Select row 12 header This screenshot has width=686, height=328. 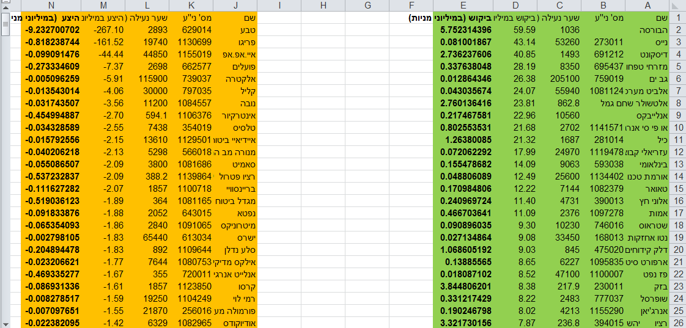(677, 153)
